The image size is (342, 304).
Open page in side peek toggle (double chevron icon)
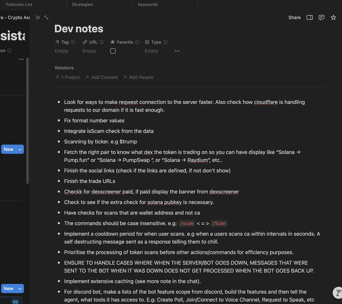(38, 17)
